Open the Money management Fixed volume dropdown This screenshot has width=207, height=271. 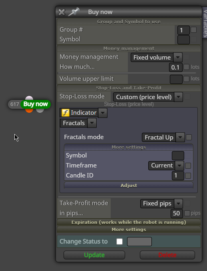tap(157, 58)
